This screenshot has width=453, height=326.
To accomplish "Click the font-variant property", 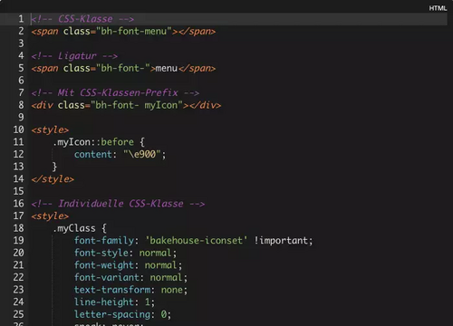I will 107,278.
